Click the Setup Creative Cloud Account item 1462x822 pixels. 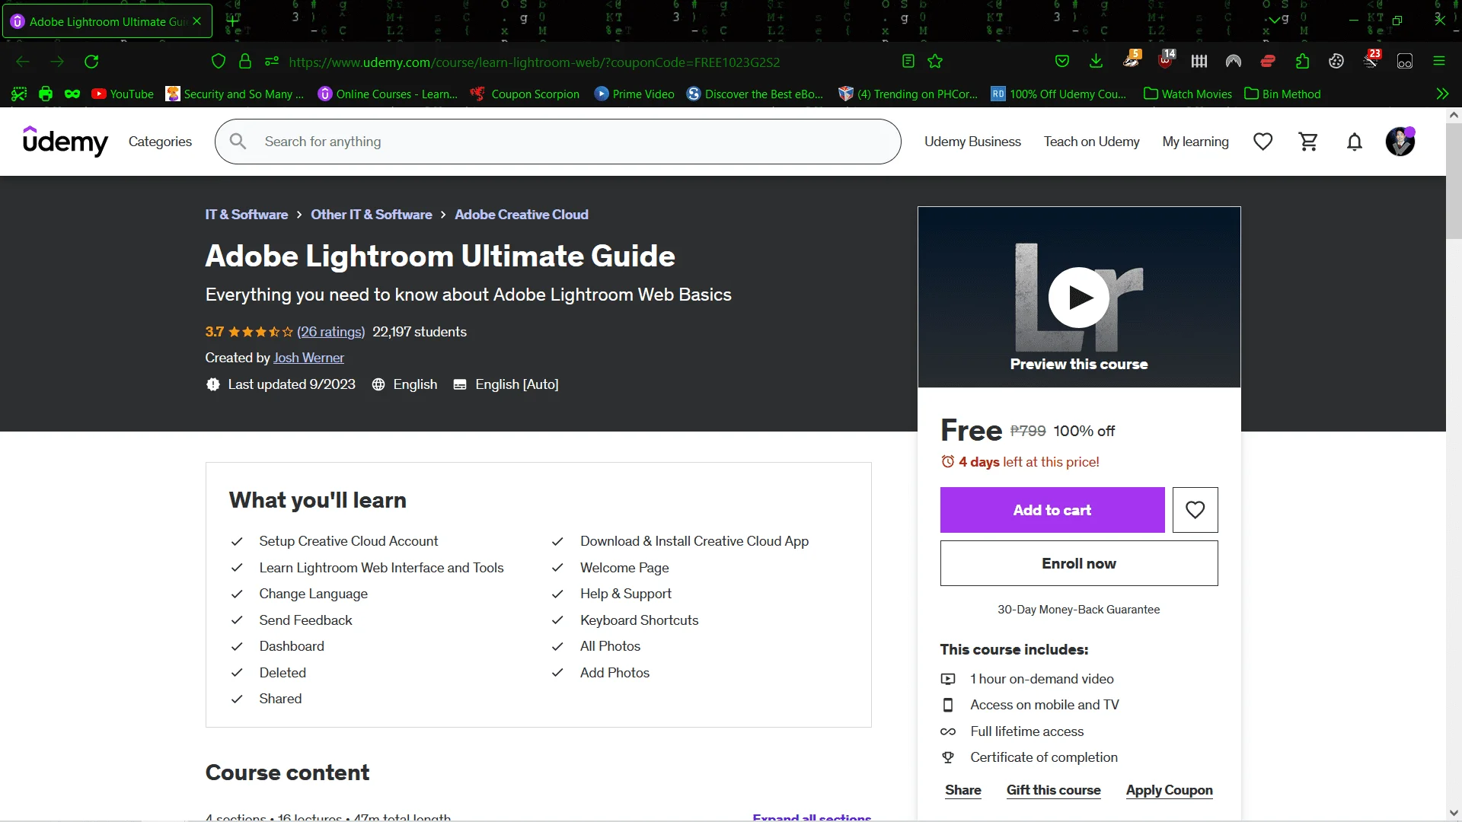tap(348, 541)
